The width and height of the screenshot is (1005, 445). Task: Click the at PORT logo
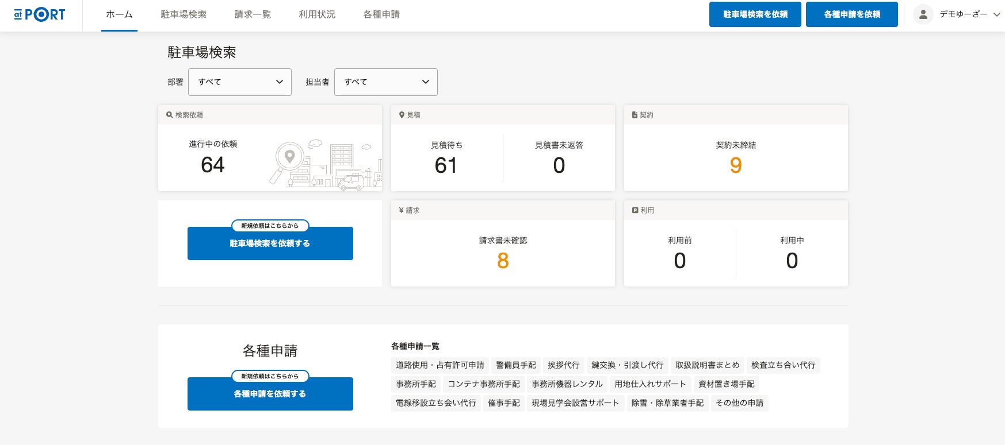40,14
